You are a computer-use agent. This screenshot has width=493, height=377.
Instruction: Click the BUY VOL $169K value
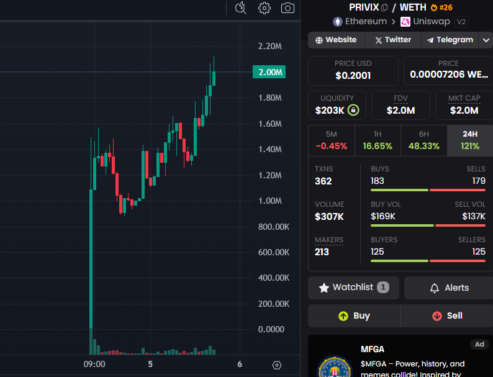[383, 216]
